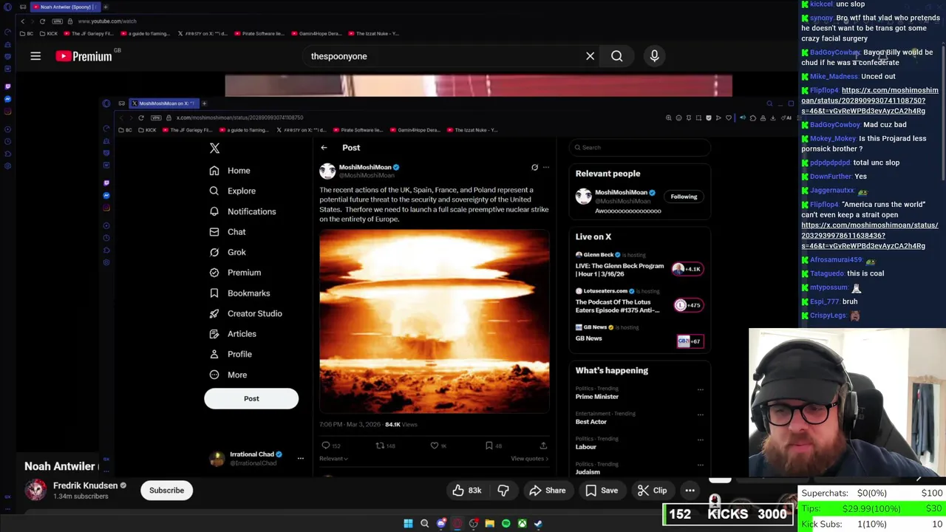Go back using the Post arrow
The image size is (946, 532).
324,148
